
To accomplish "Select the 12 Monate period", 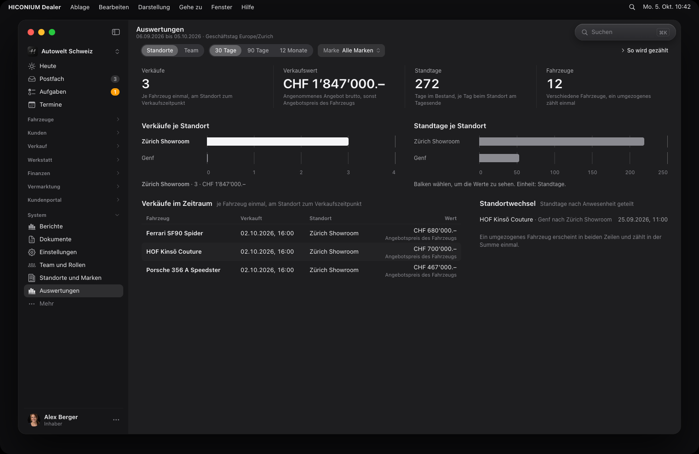I will tap(293, 51).
